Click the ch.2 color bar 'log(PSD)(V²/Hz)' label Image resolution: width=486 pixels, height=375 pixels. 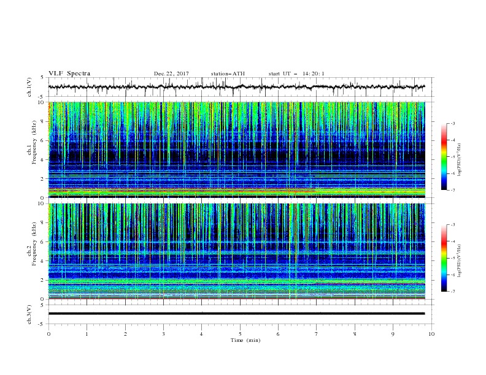[x=460, y=261]
